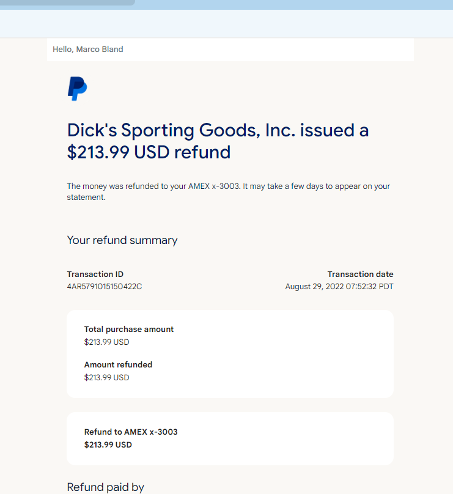Click the Transaction ID label
453x494 pixels.
click(x=95, y=274)
